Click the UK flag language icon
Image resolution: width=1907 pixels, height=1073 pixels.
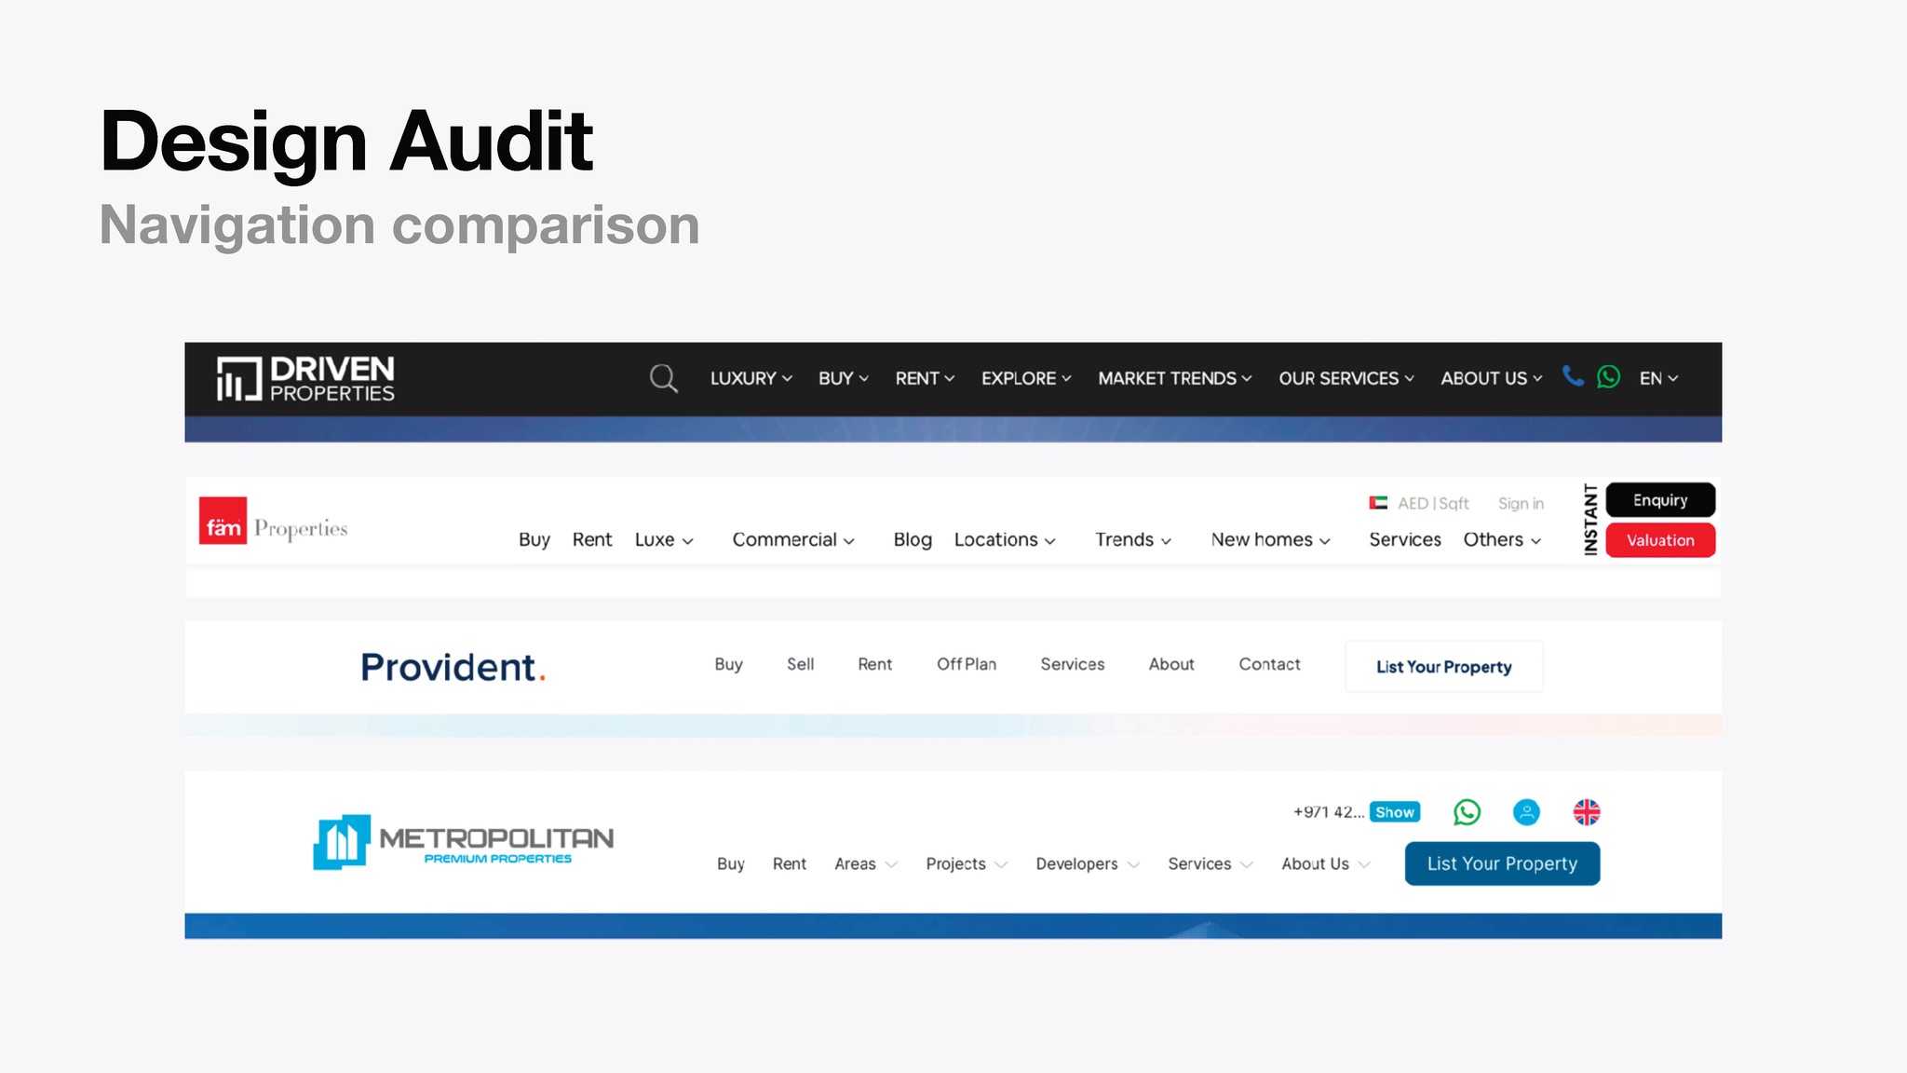[1587, 812]
